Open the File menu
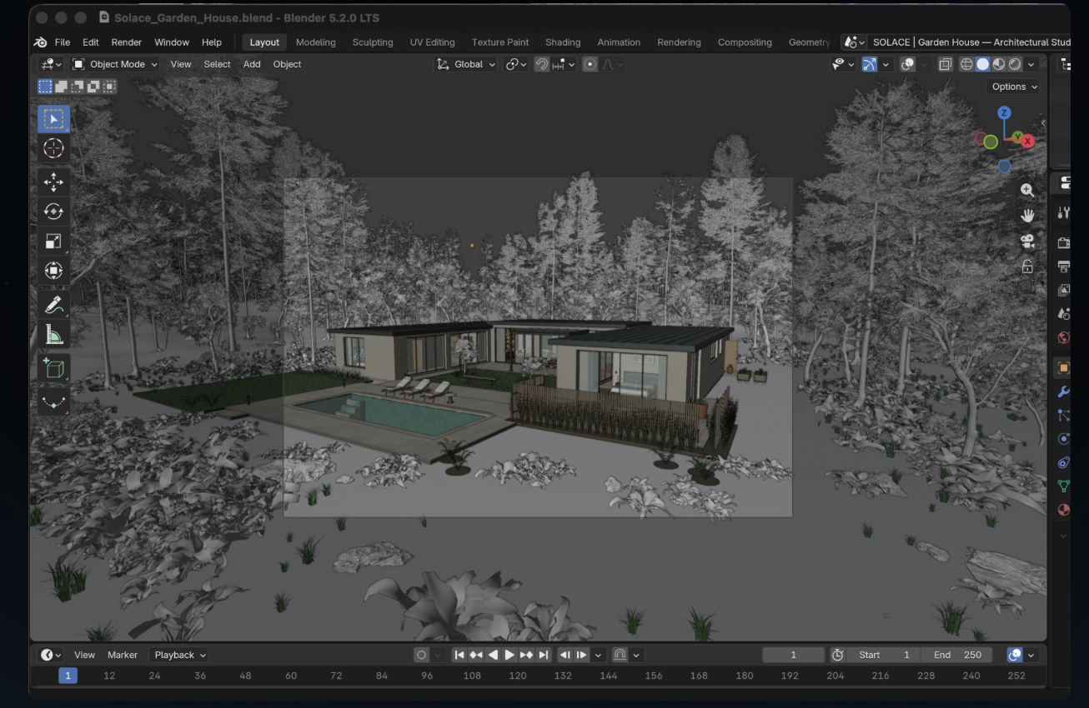 (63, 42)
